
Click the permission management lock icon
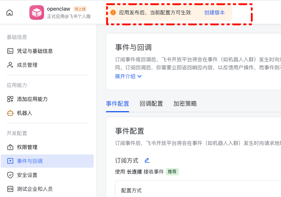(x=10, y=147)
